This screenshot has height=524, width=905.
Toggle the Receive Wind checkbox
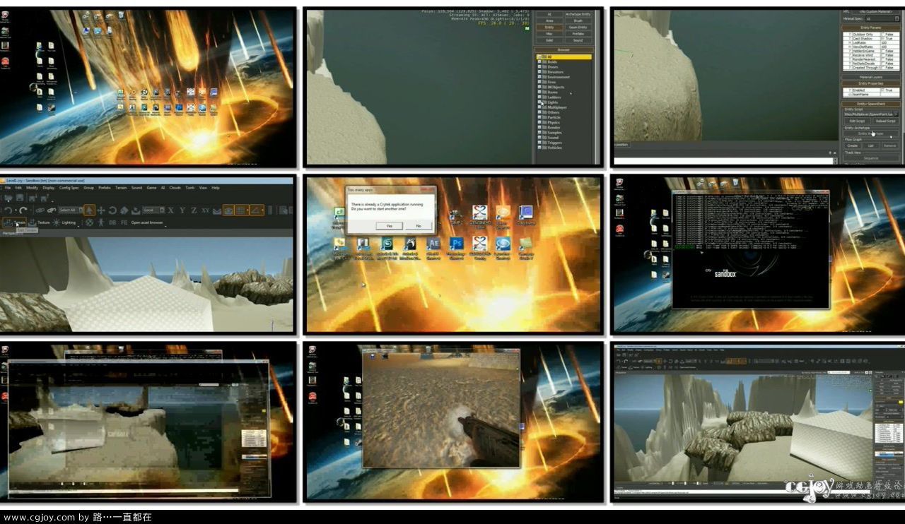point(883,55)
